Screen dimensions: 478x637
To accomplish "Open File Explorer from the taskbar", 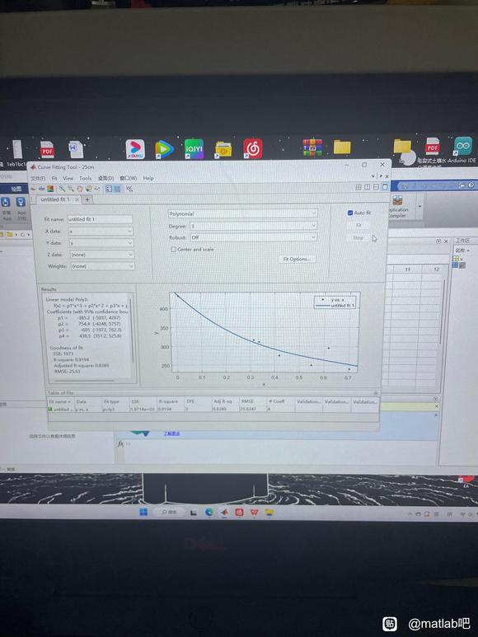I will pos(269,513).
